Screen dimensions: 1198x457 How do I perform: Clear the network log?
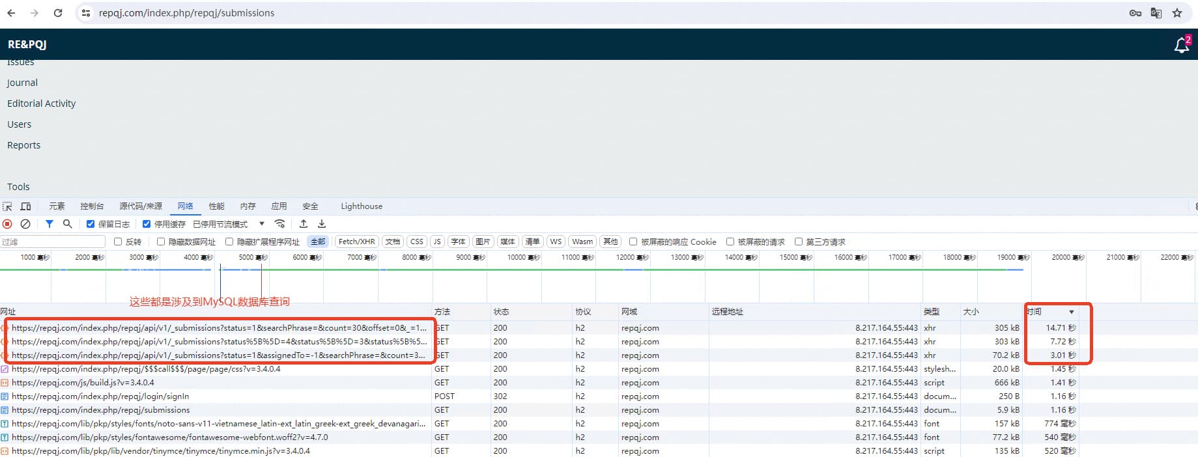pos(25,224)
